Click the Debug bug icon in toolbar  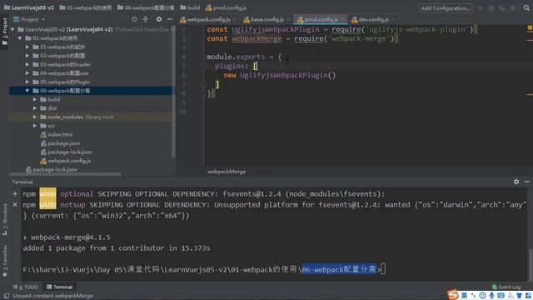point(491,7)
